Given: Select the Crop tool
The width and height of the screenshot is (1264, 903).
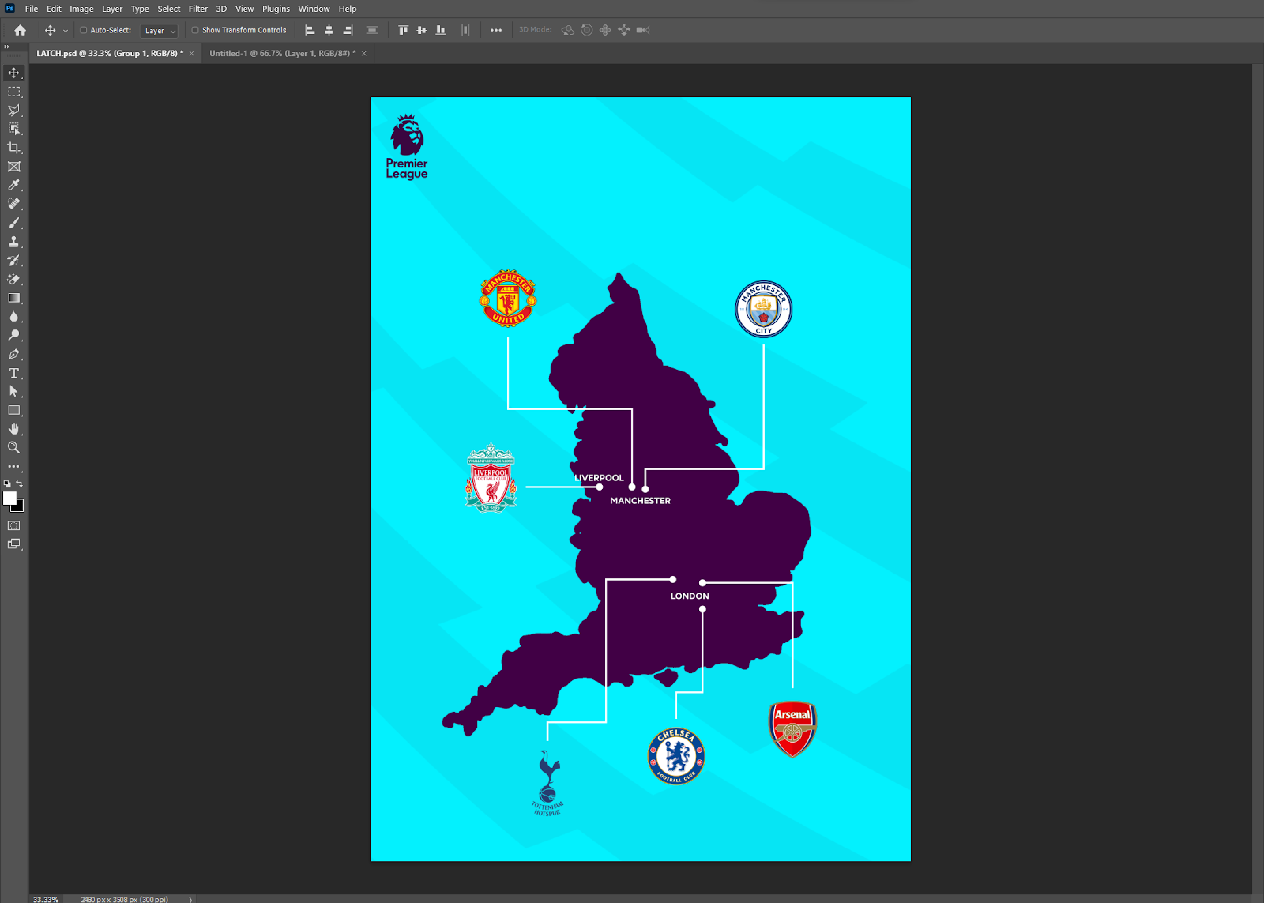Looking at the screenshot, I should click(14, 148).
